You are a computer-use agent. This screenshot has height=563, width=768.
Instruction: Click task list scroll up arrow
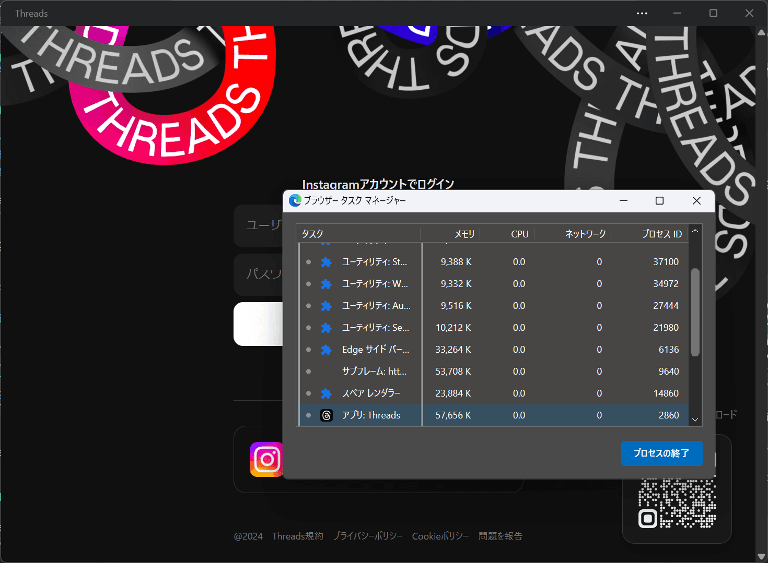695,231
